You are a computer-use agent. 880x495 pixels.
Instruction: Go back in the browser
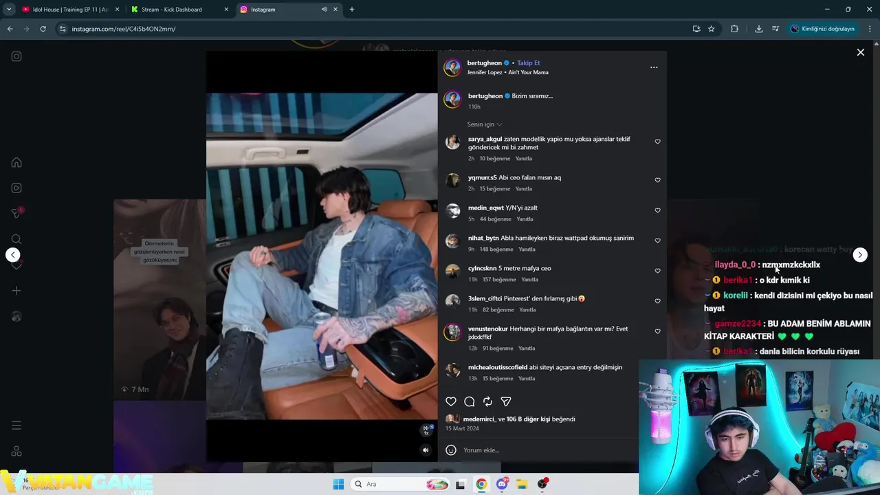tap(10, 29)
